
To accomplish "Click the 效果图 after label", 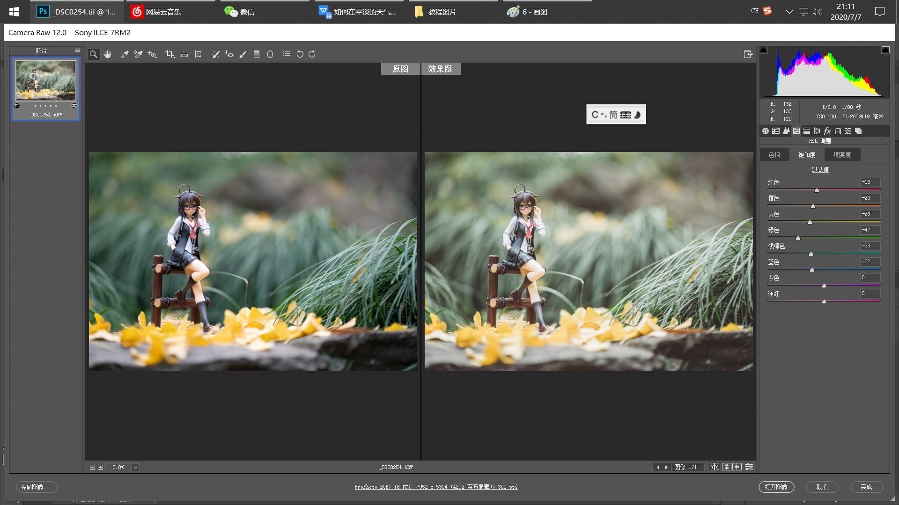I will (x=440, y=69).
